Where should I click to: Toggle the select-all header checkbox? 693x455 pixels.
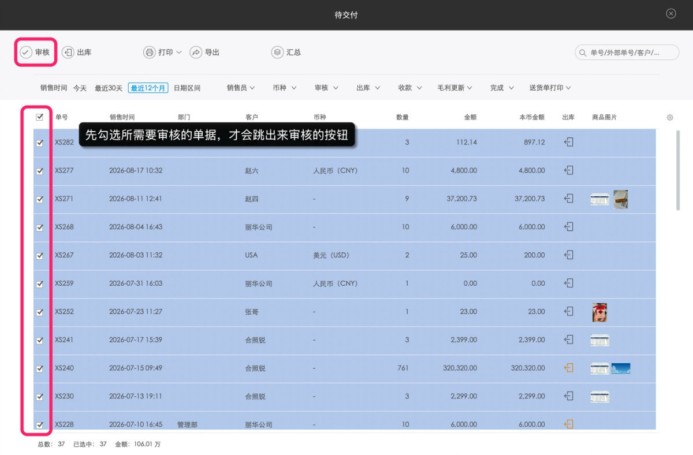[x=40, y=117]
